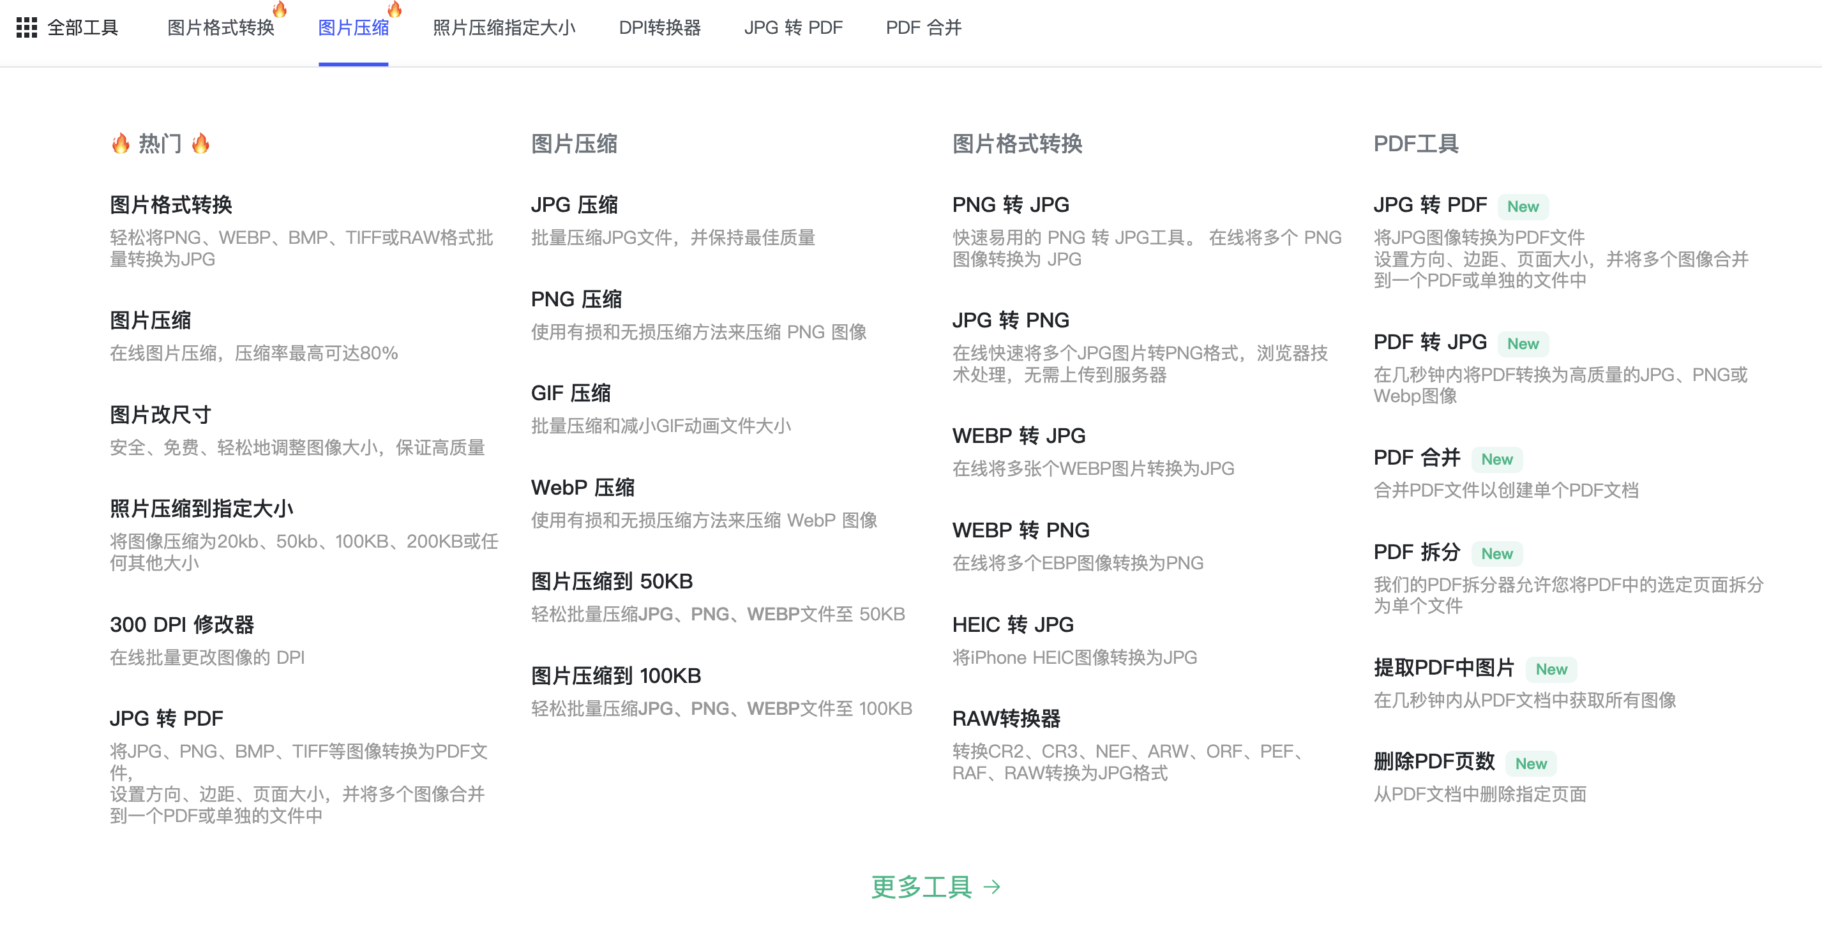
Task: Open the GIF 压缩 tool
Action: click(x=571, y=393)
